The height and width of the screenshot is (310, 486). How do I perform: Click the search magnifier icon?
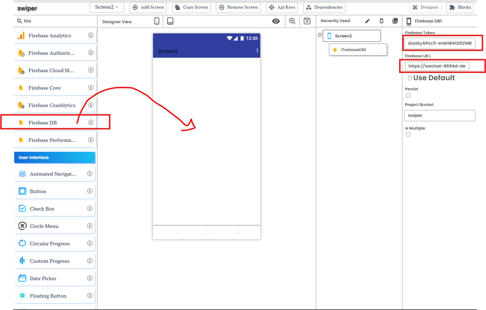20,21
